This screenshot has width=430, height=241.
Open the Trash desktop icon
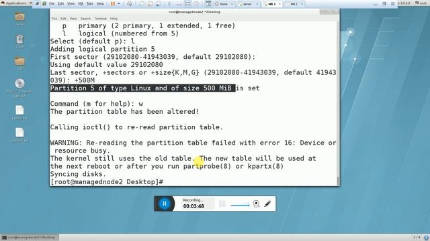point(19,39)
